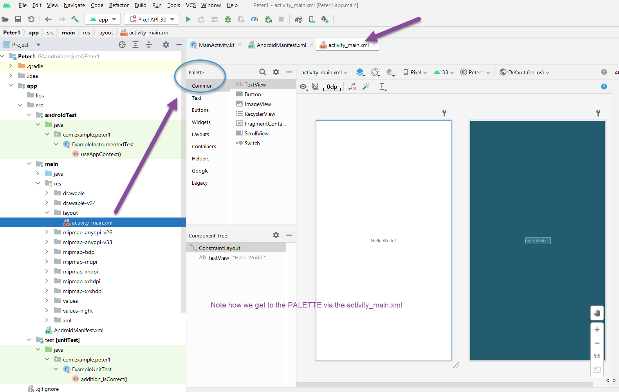Toggle Autoconnect to parent magnet icon
Viewport: 619px width, 392px height.
coord(315,86)
